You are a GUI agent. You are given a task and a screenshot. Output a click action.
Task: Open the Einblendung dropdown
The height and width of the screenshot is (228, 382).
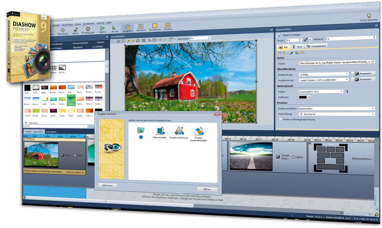coord(324,74)
